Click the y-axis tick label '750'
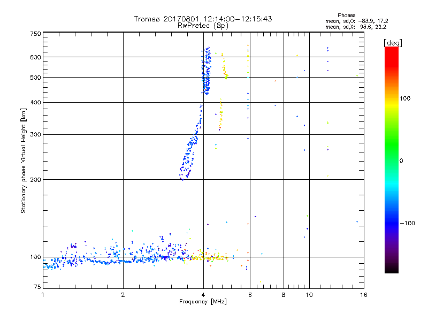This screenshot has width=428, height=321. pyautogui.click(x=35, y=34)
